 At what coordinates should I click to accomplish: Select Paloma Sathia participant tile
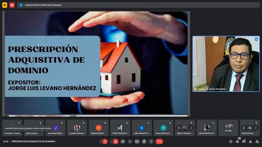point(99,128)
